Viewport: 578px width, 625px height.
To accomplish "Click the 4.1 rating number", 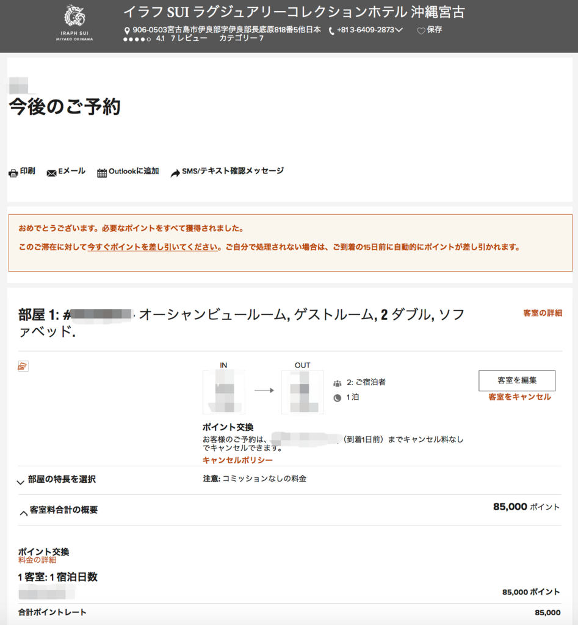I will click(161, 38).
